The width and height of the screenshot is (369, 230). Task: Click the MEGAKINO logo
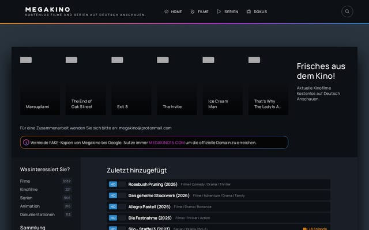pyautogui.click(x=48, y=9)
